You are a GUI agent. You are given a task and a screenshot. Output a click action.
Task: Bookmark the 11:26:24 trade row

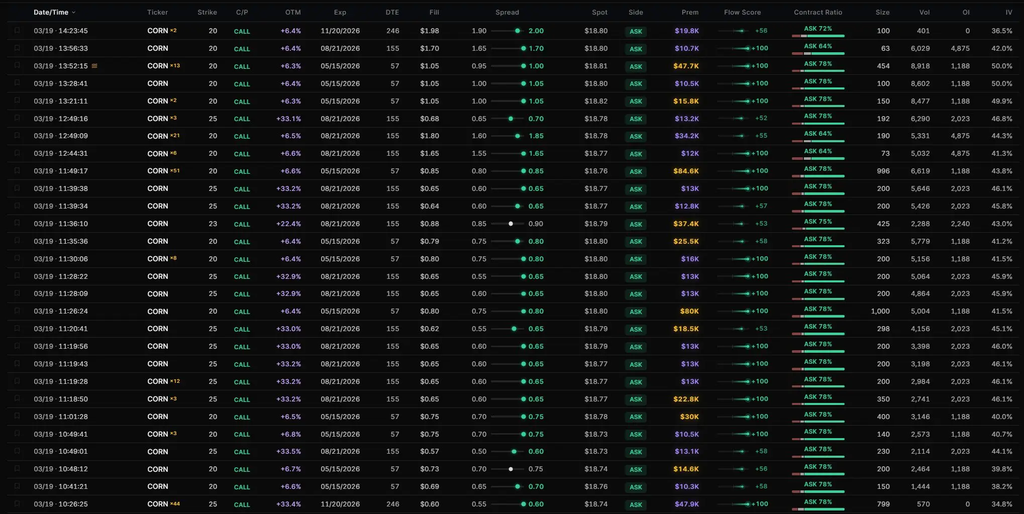(x=17, y=311)
